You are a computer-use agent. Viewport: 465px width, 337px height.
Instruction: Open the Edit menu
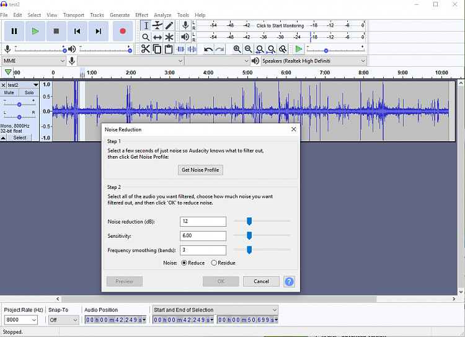[x=17, y=15]
